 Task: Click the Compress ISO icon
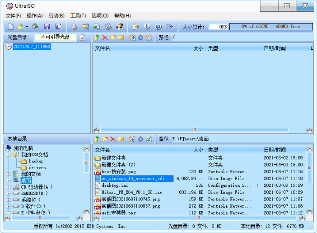coord(108,27)
